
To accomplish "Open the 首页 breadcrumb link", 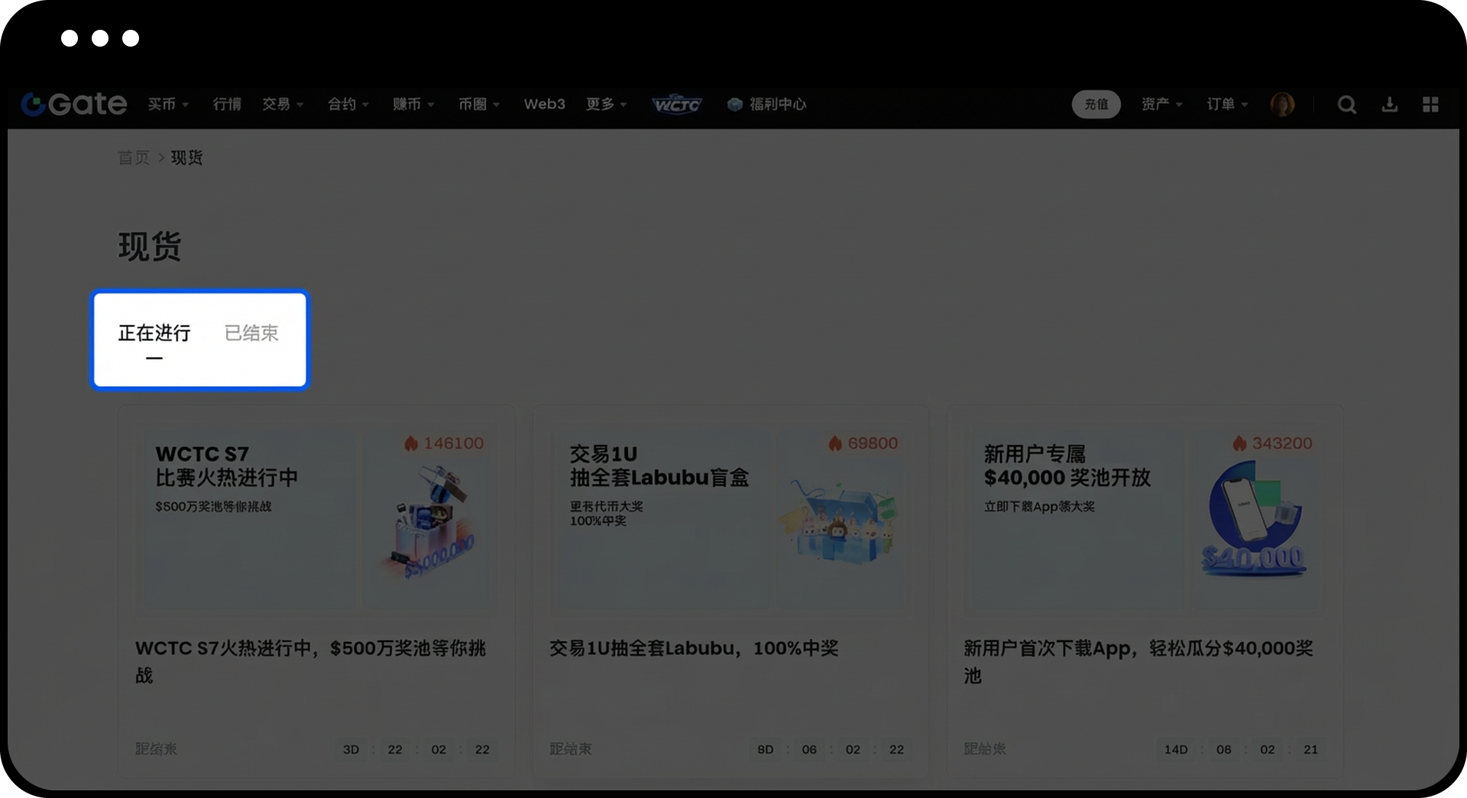I will point(133,157).
